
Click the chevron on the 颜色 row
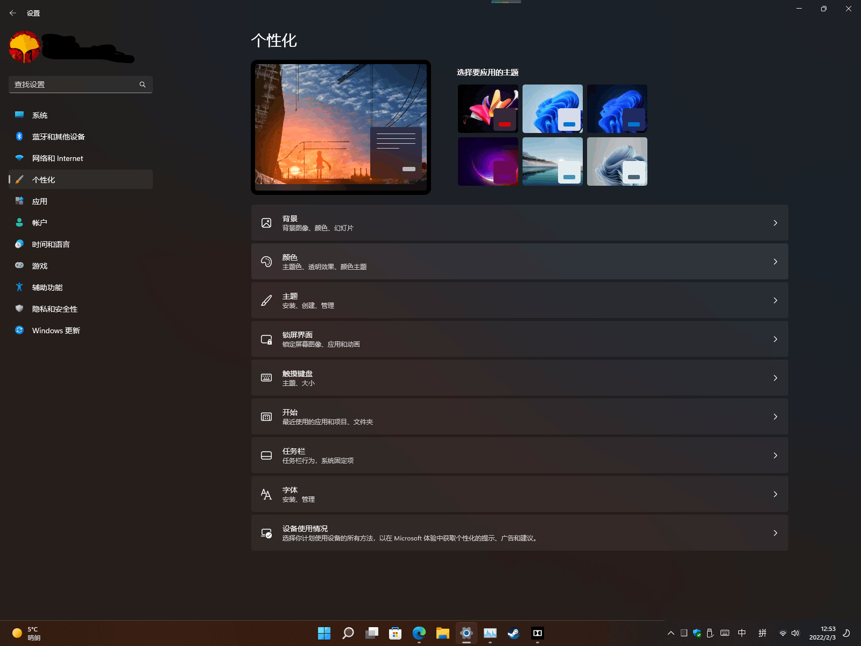pyautogui.click(x=775, y=262)
